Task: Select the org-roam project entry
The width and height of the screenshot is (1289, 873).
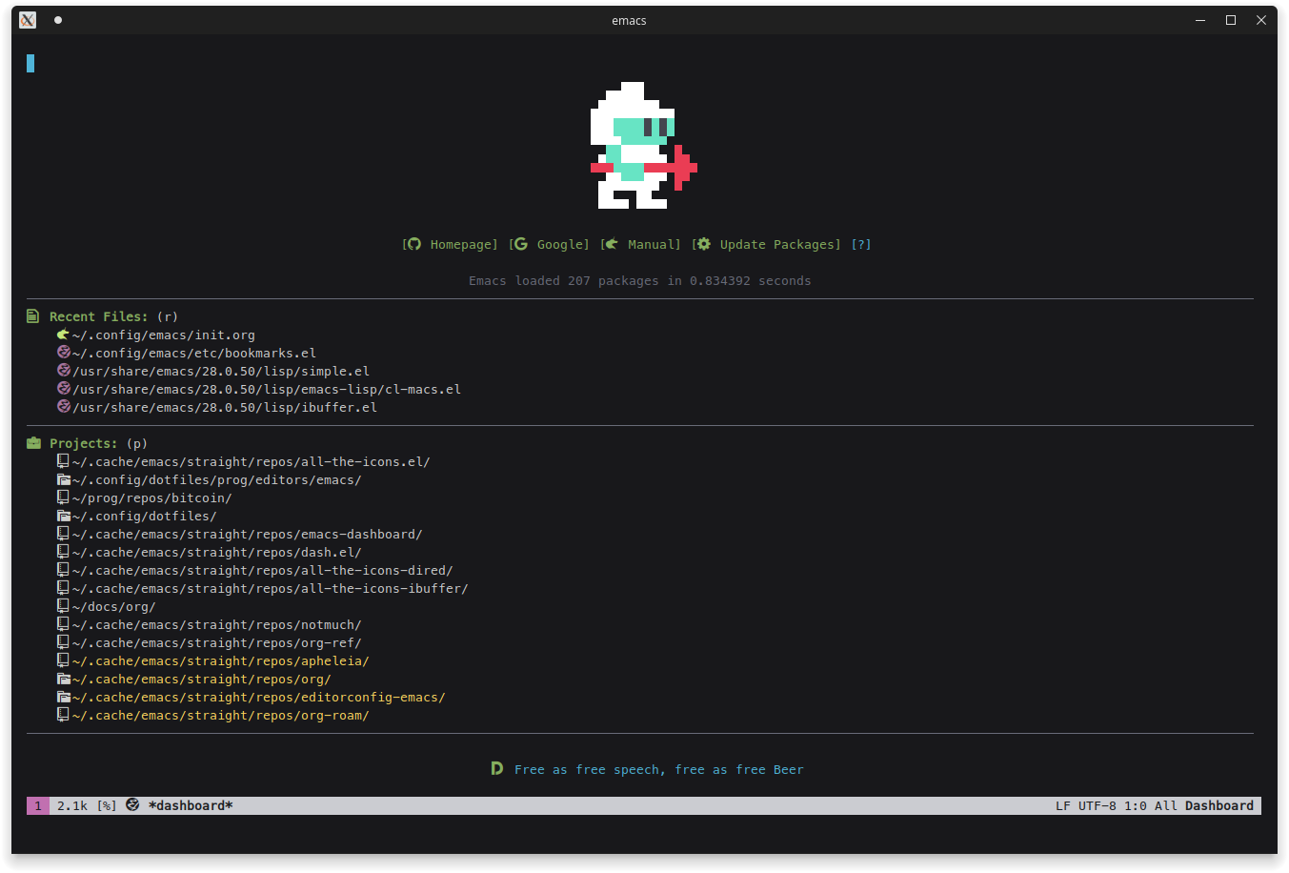Action: [x=220, y=716]
